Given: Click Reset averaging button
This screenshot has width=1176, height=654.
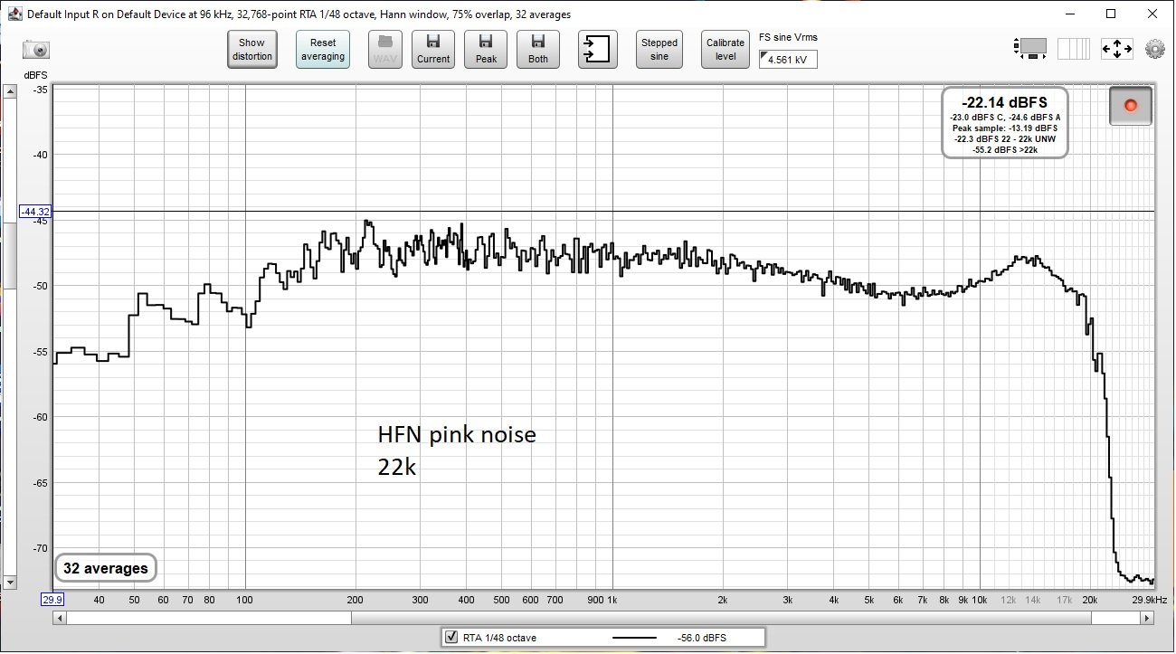Looking at the screenshot, I should point(323,49).
